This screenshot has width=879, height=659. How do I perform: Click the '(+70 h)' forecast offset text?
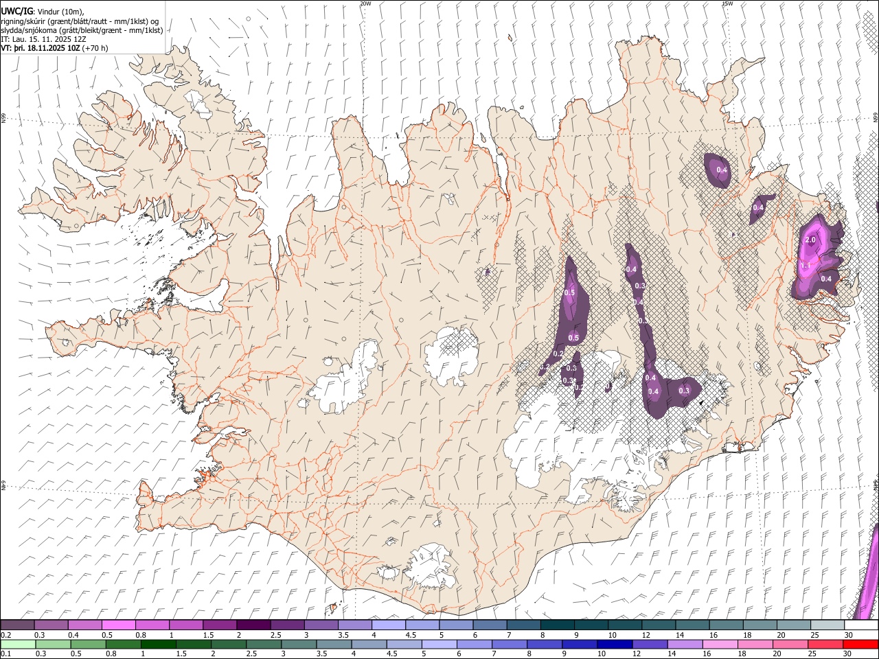[x=95, y=48]
